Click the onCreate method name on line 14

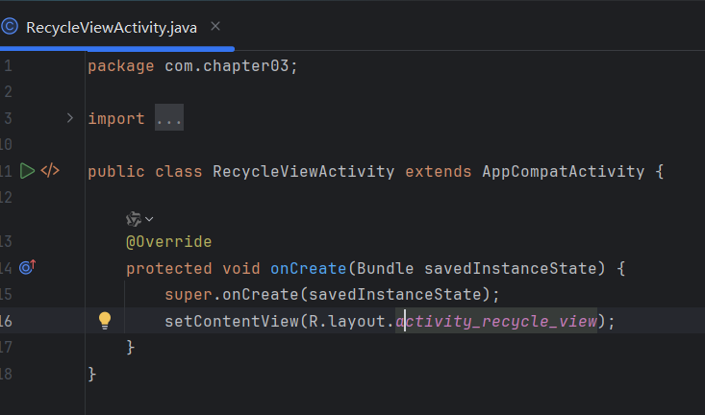pyautogui.click(x=309, y=268)
